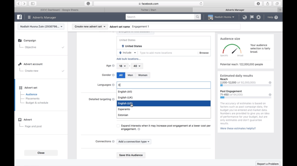The image size is (297, 166).
Task: Check the Expand interests checkbox
Action: (118, 126)
